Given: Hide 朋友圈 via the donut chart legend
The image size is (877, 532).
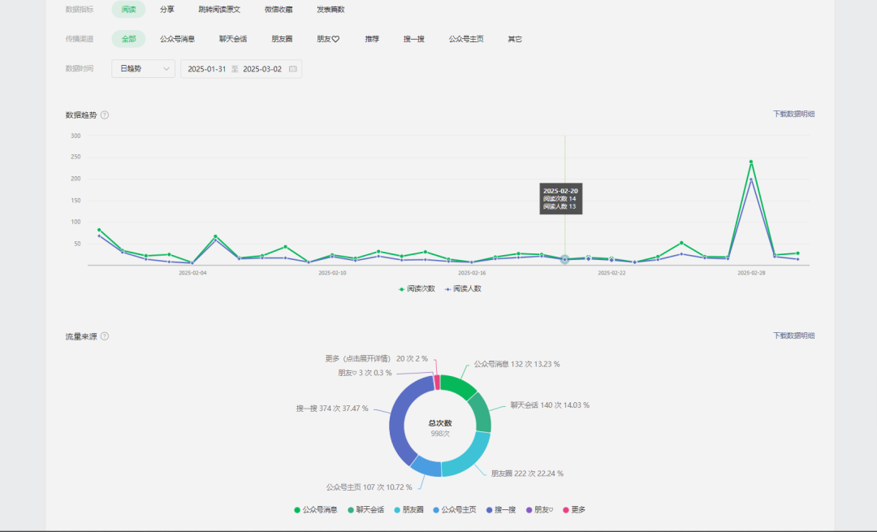Looking at the screenshot, I should 408,510.
